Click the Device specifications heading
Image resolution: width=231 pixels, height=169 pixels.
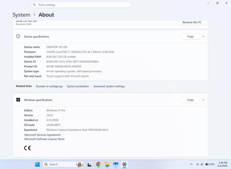(37, 37)
